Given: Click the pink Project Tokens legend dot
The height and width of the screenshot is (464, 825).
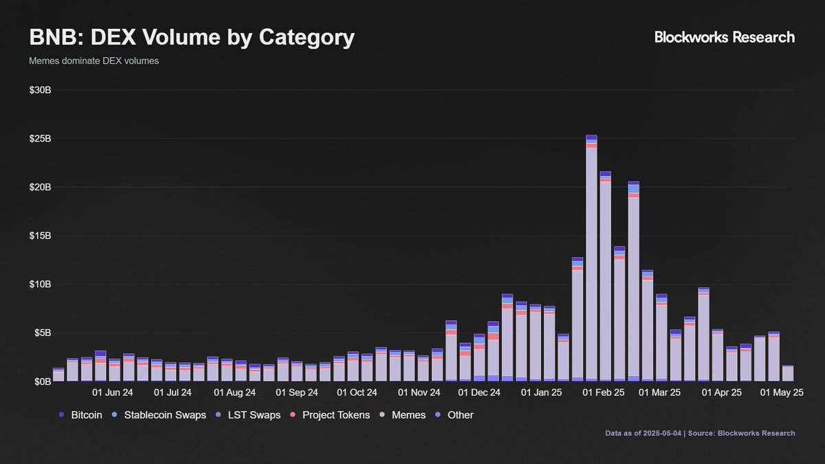Looking at the screenshot, I should pyautogui.click(x=294, y=415).
